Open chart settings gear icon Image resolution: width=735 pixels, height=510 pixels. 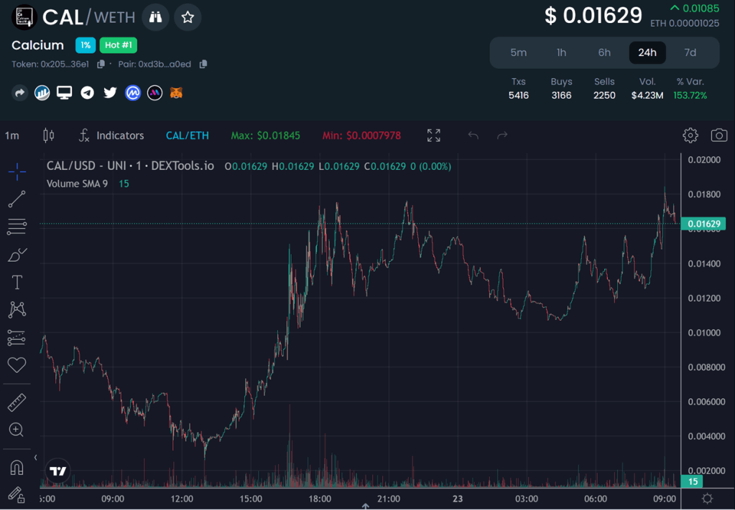[690, 135]
